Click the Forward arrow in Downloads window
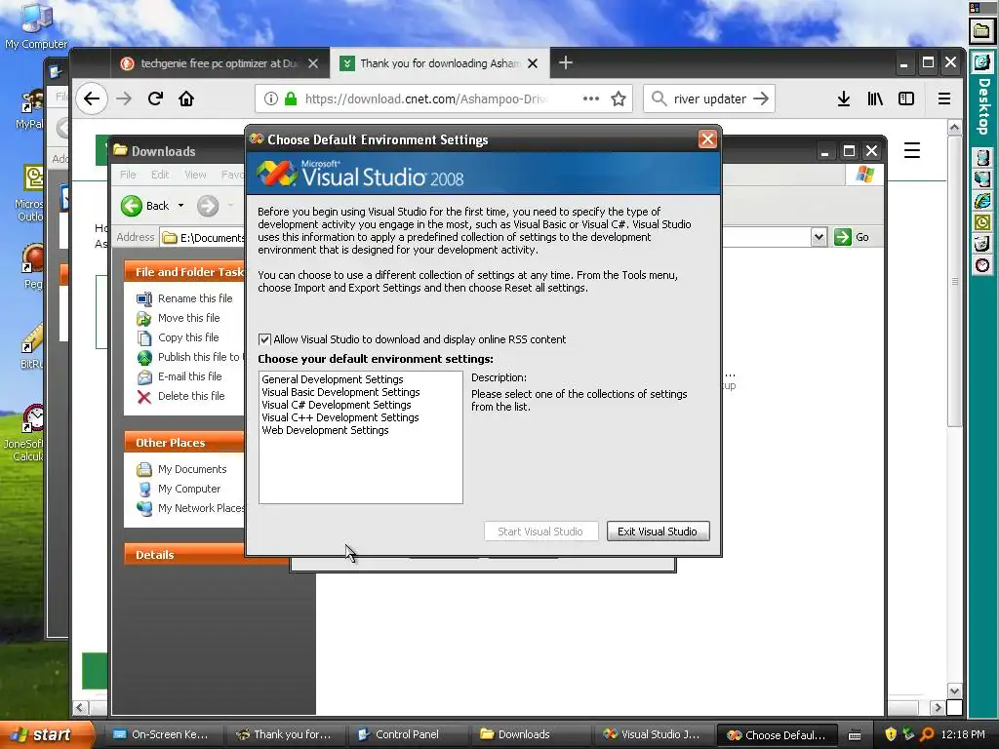999x749 pixels. coord(208,206)
